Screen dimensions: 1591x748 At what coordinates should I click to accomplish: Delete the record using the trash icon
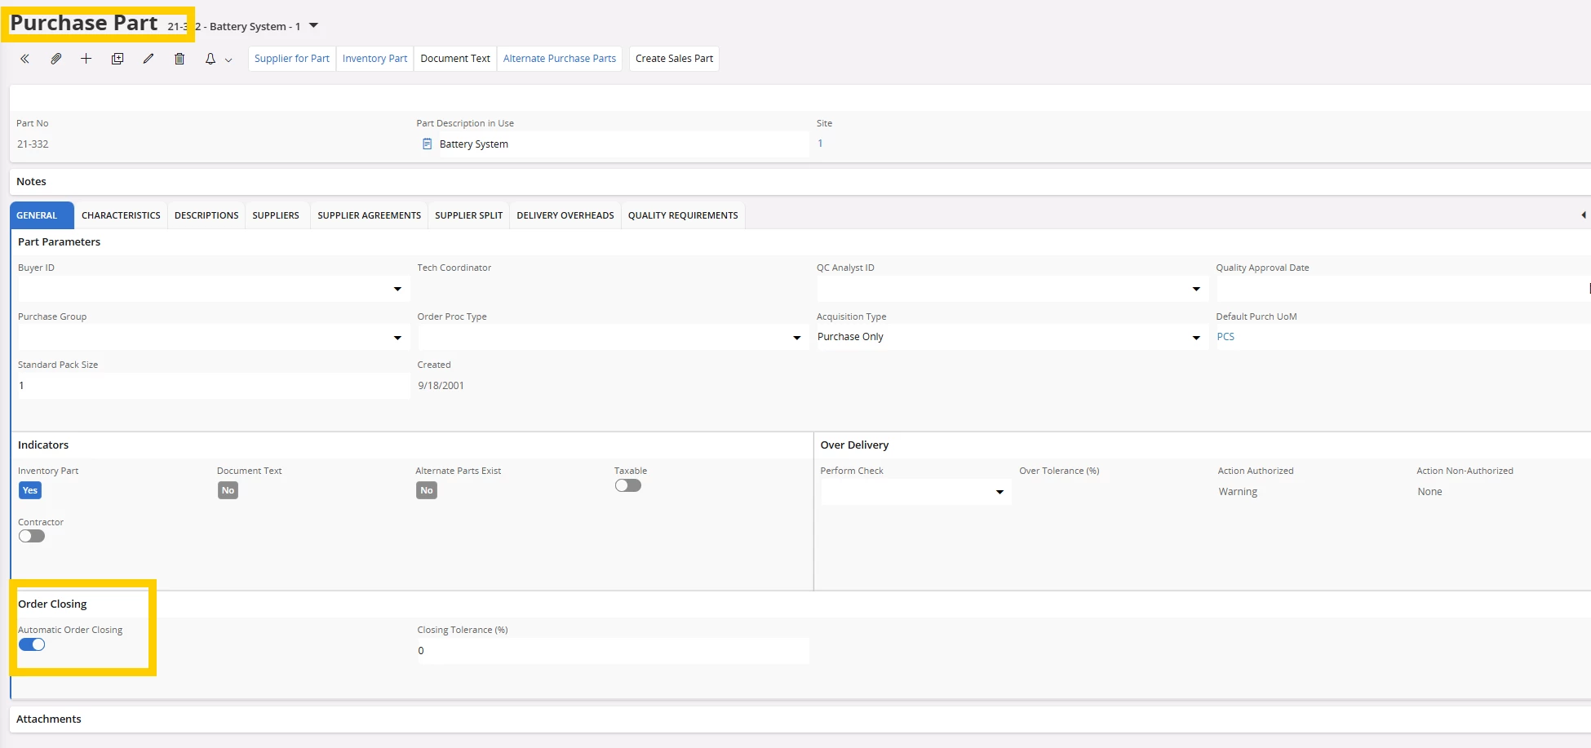click(179, 59)
